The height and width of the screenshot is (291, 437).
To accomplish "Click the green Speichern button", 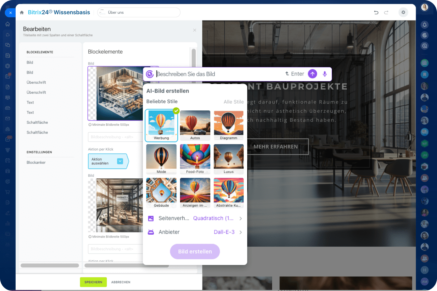I will tap(93, 282).
